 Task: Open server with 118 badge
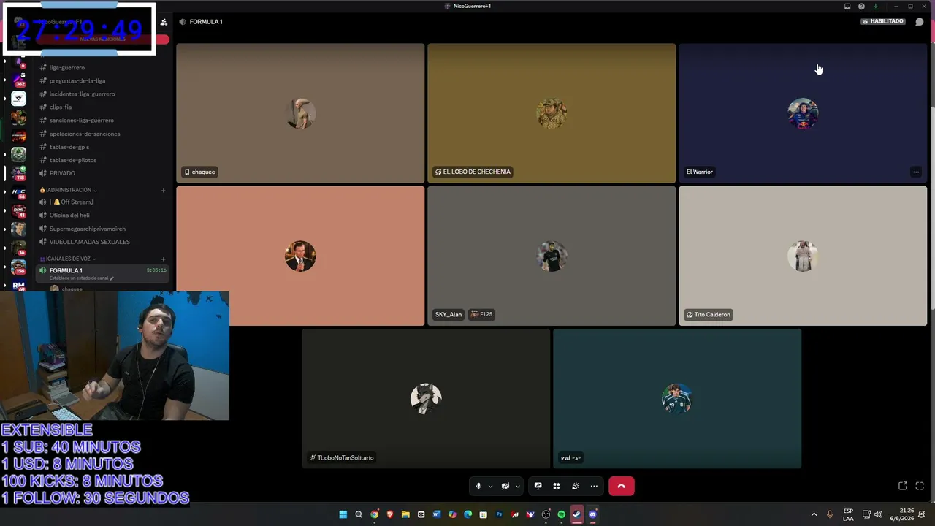click(x=18, y=173)
